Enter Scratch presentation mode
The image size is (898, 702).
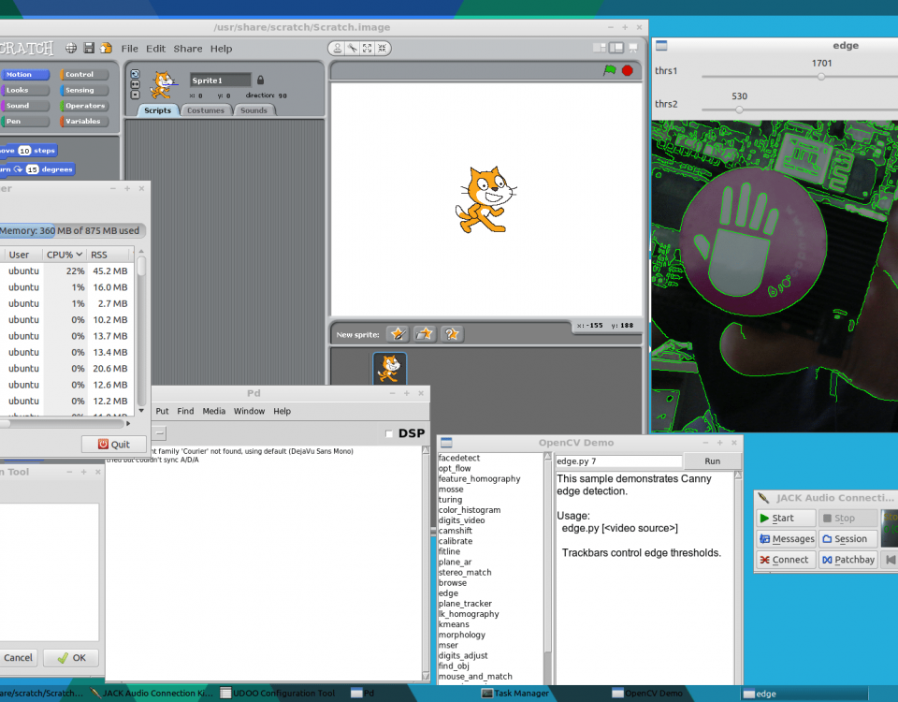(x=633, y=48)
